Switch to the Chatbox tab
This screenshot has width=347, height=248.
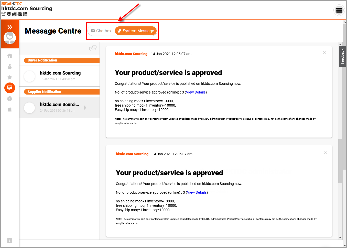point(101,31)
